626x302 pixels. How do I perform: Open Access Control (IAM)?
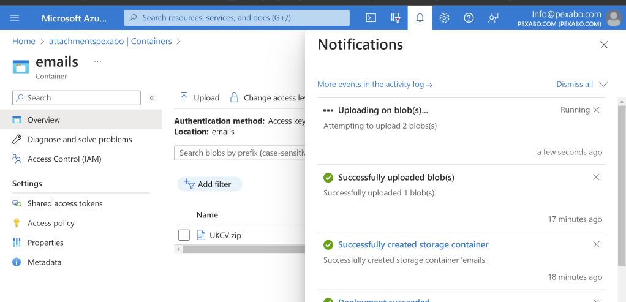point(64,159)
